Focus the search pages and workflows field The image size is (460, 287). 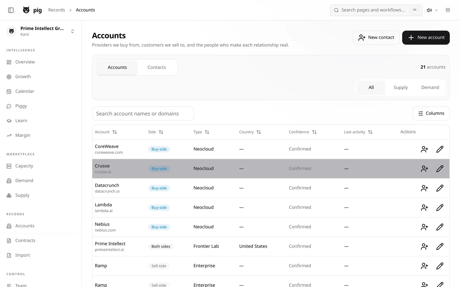pyautogui.click(x=376, y=10)
